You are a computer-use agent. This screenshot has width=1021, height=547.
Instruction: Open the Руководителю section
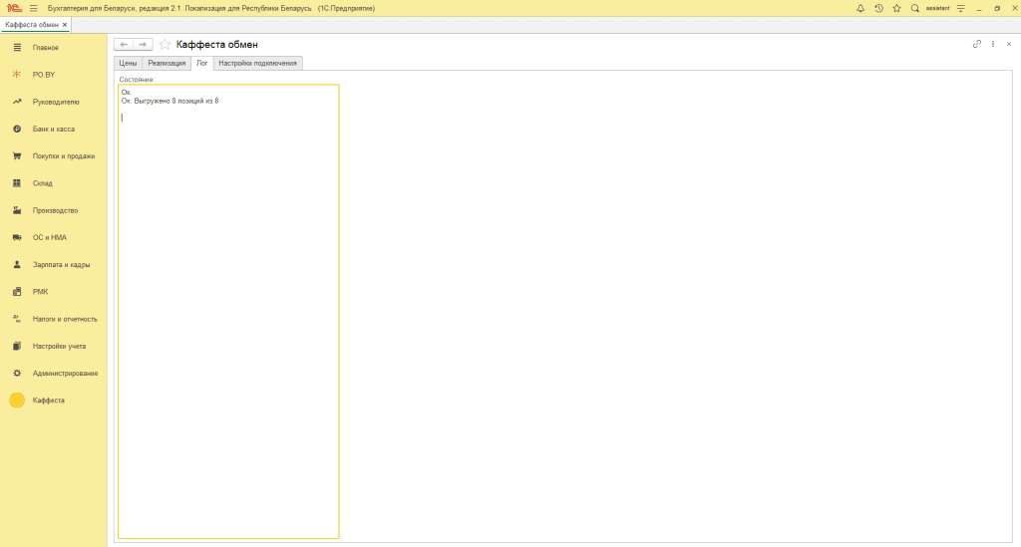point(56,102)
